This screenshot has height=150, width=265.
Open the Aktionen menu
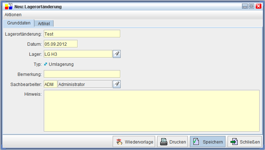(x=13, y=15)
